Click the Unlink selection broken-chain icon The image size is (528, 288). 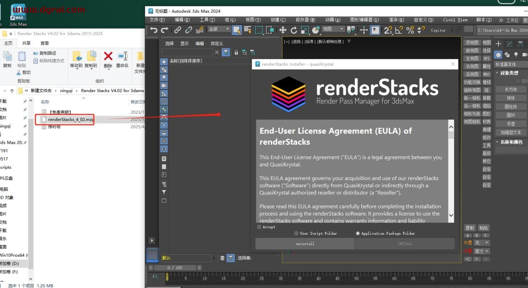coord(189,30)
